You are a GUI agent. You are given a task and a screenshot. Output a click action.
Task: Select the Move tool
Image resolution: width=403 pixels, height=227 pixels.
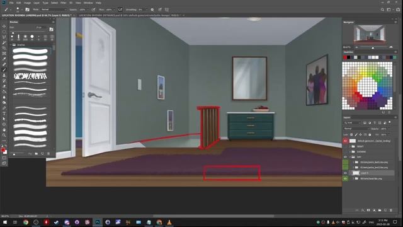4,26
